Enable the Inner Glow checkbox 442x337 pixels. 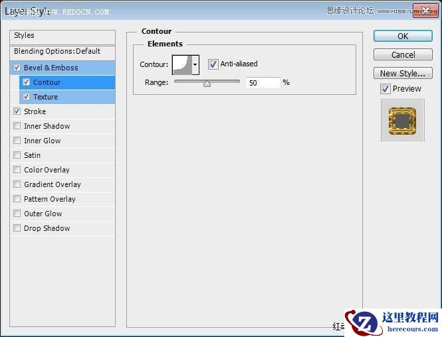(x=17, y=141)
